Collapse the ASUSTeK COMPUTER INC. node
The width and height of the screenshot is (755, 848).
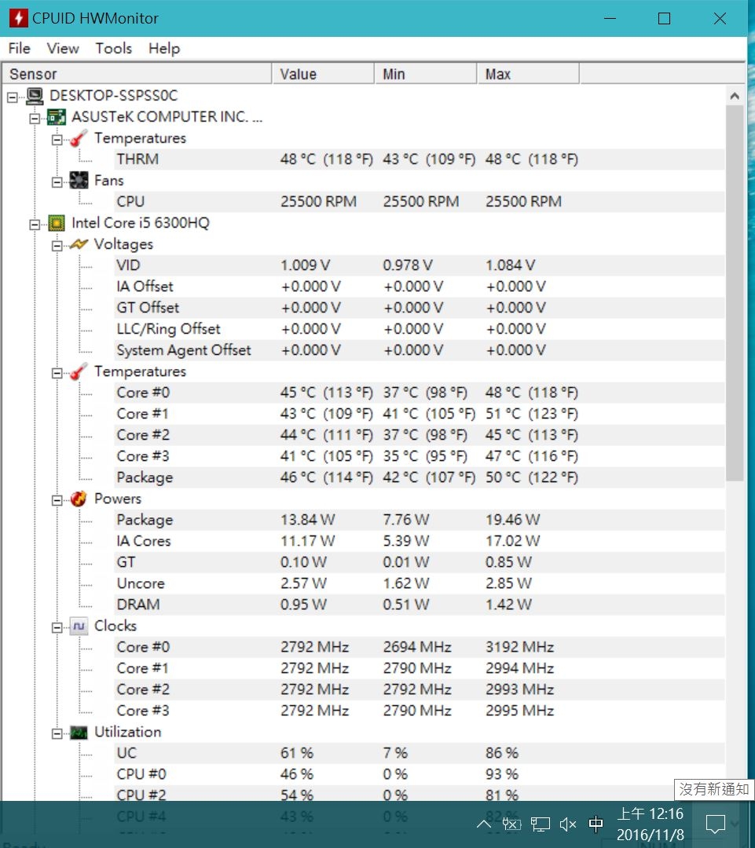click(x=35, y=119)
